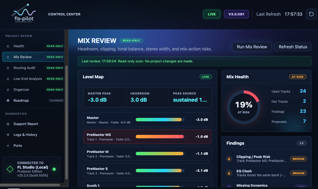Click the Organizer sidebar icon
The height and width of the screenshot is (189, 318).
pyautogui.click(x=8, y=90)
